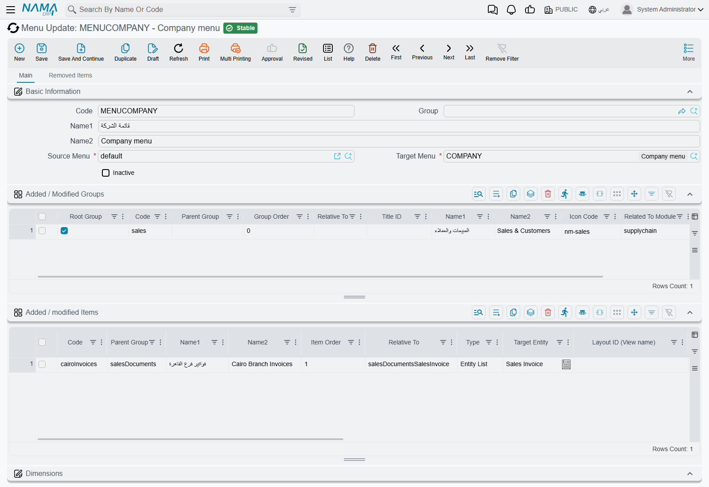Click the New record toolbar icon
The height and width of the screenshot is (487, 709).
click(x=19, y=48)
